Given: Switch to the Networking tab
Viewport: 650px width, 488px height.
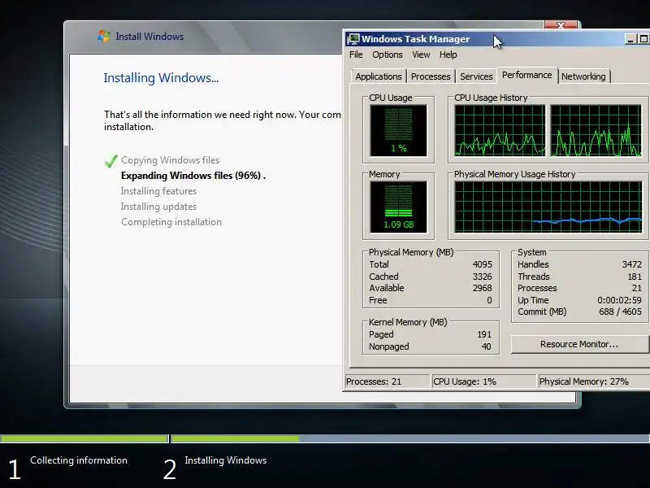Looking at the screenshot, I should click(583, 76).
